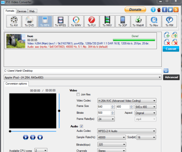Open the Apple iPod preset dropdown
This screenshot has height=152, width=182.
tap(83, 77)
